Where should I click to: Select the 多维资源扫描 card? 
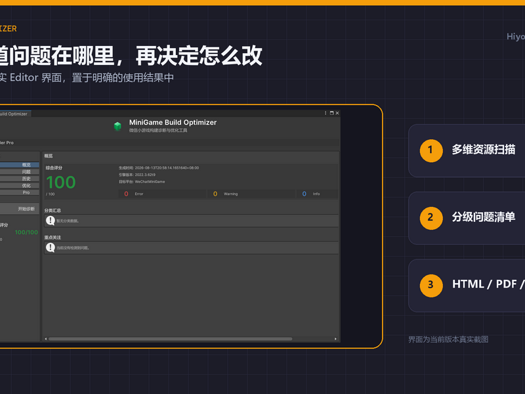467,151
